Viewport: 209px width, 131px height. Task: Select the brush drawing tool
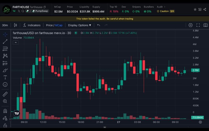click(x=5, y=70)
